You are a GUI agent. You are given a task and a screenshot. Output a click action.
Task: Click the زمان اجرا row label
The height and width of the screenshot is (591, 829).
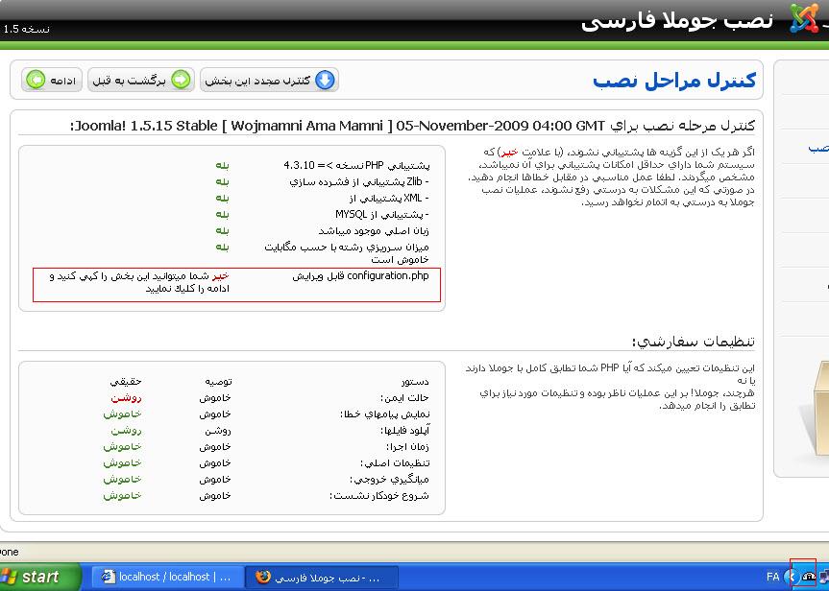pos(407,447)
